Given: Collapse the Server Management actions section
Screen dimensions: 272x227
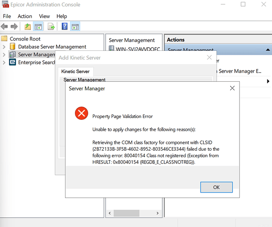Looking at the screenshot, I should pos(268,49).
